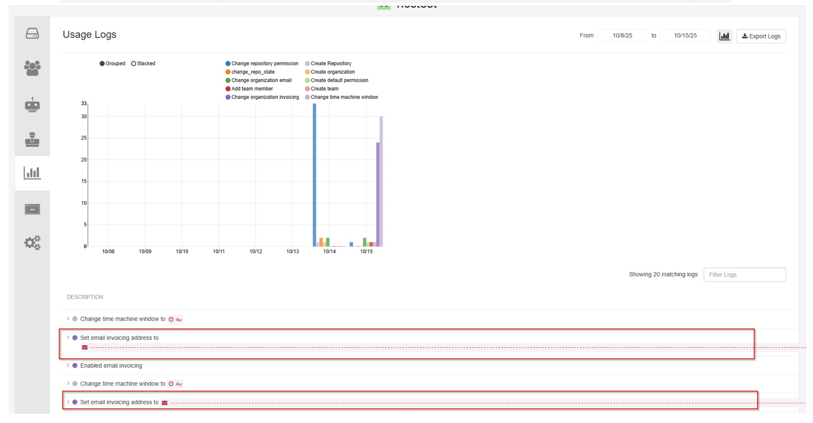Click the Change time machine window legend dot
The height and width of the screenshot is (423, 813).
307,97
